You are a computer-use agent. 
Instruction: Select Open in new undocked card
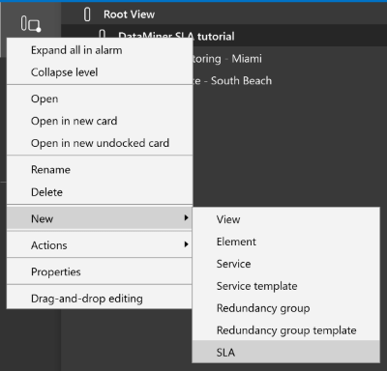pos(100,143)
